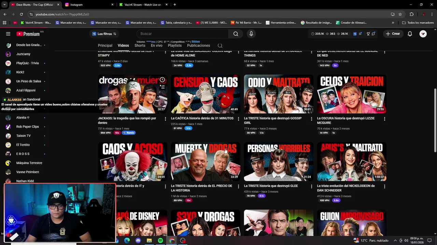437x245 pixels.
Task: Click the Remix badge under JACKASS video
Action: point(129,133)
